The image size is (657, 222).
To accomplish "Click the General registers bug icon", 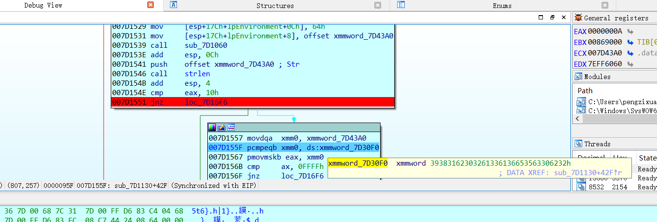I will [x=578, y=18].
